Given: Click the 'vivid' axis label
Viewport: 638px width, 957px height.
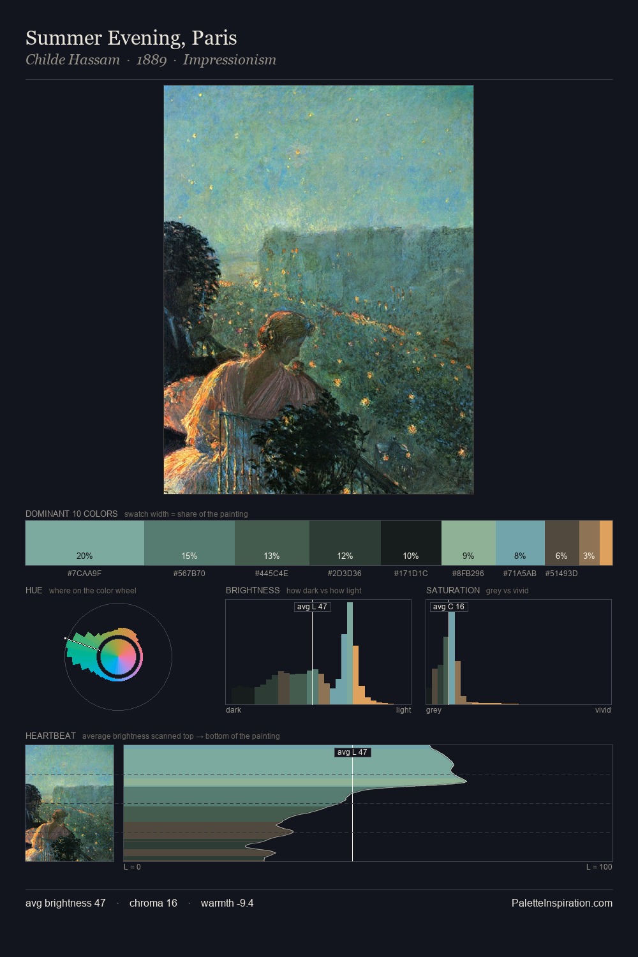Looking at the screenshot, I should 603,710.
